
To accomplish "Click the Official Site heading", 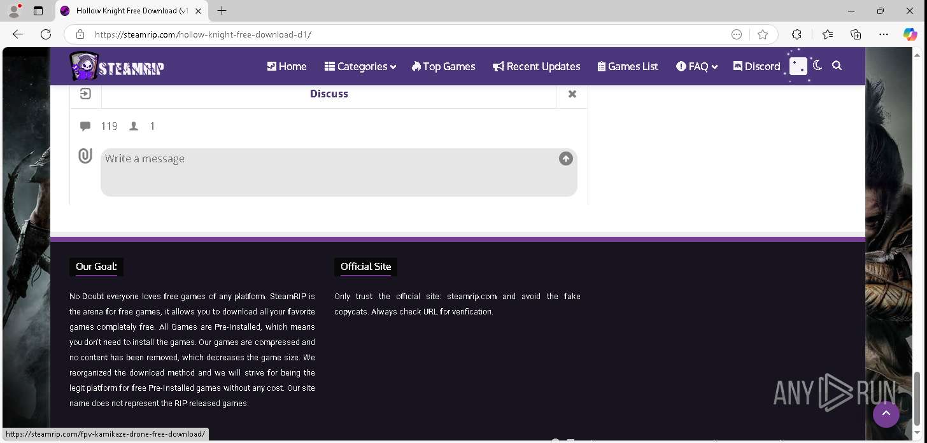I will coord(365,266).
